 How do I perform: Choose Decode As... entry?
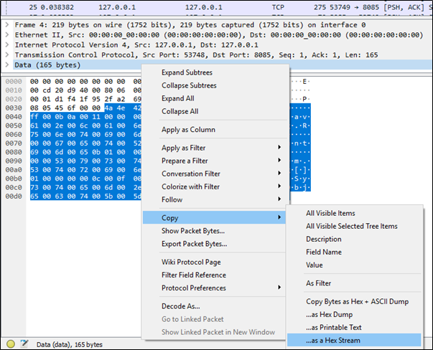(x=181, y=306)
